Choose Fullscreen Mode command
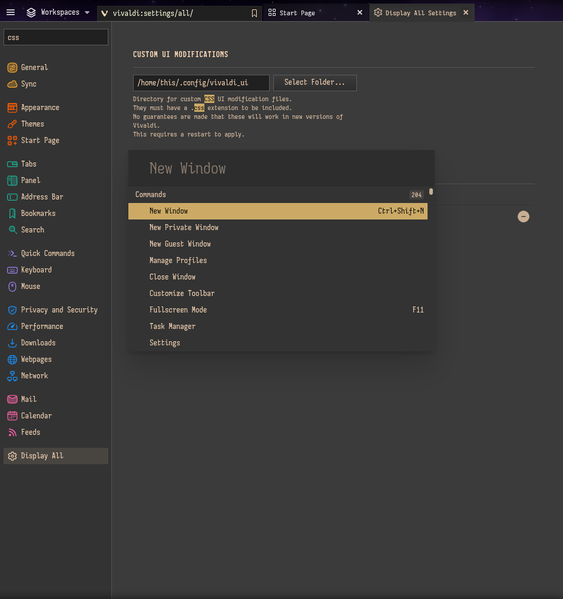The width and height of the screenshot is (563, 599). [278, 310]
